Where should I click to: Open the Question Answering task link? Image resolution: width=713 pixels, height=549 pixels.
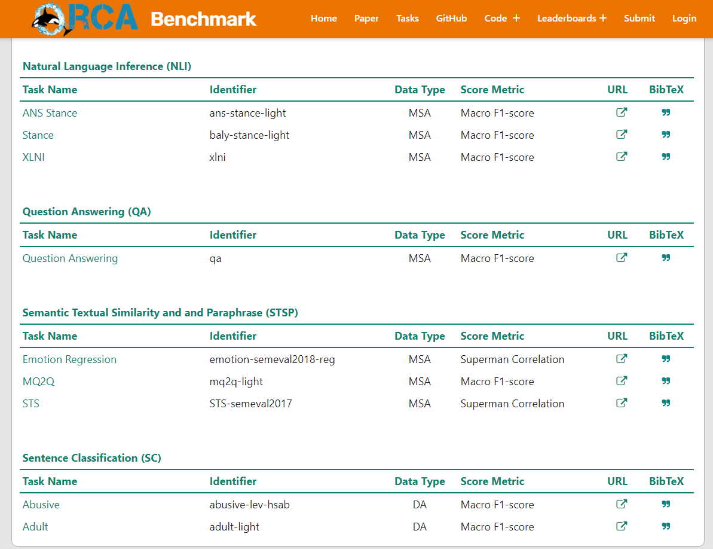pyautogui.click(x=70, y=258)
